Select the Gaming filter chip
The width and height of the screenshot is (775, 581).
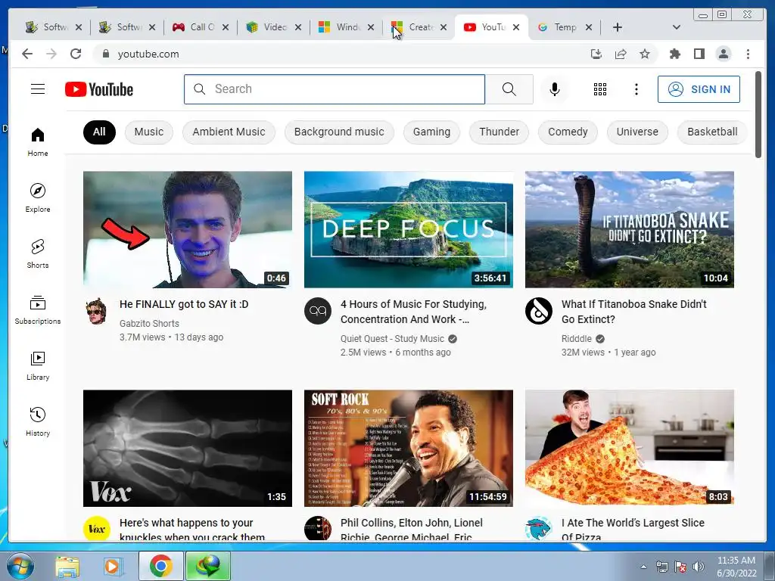431,132
